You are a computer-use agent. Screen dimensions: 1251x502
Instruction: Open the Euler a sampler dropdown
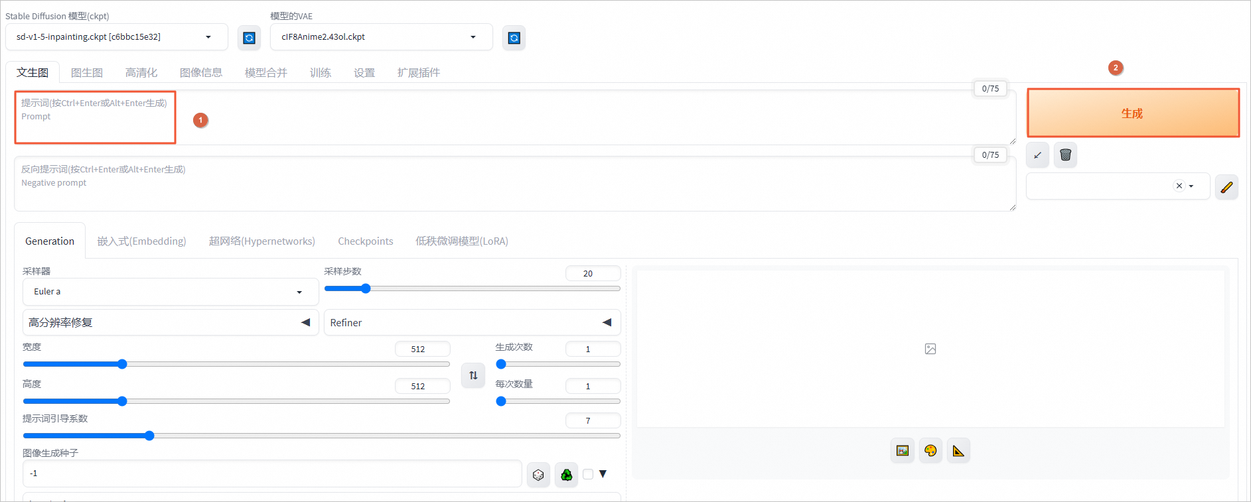tap(171, 292)
